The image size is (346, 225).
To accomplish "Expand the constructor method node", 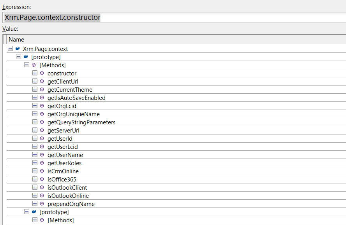I will (x=35, y=73).
